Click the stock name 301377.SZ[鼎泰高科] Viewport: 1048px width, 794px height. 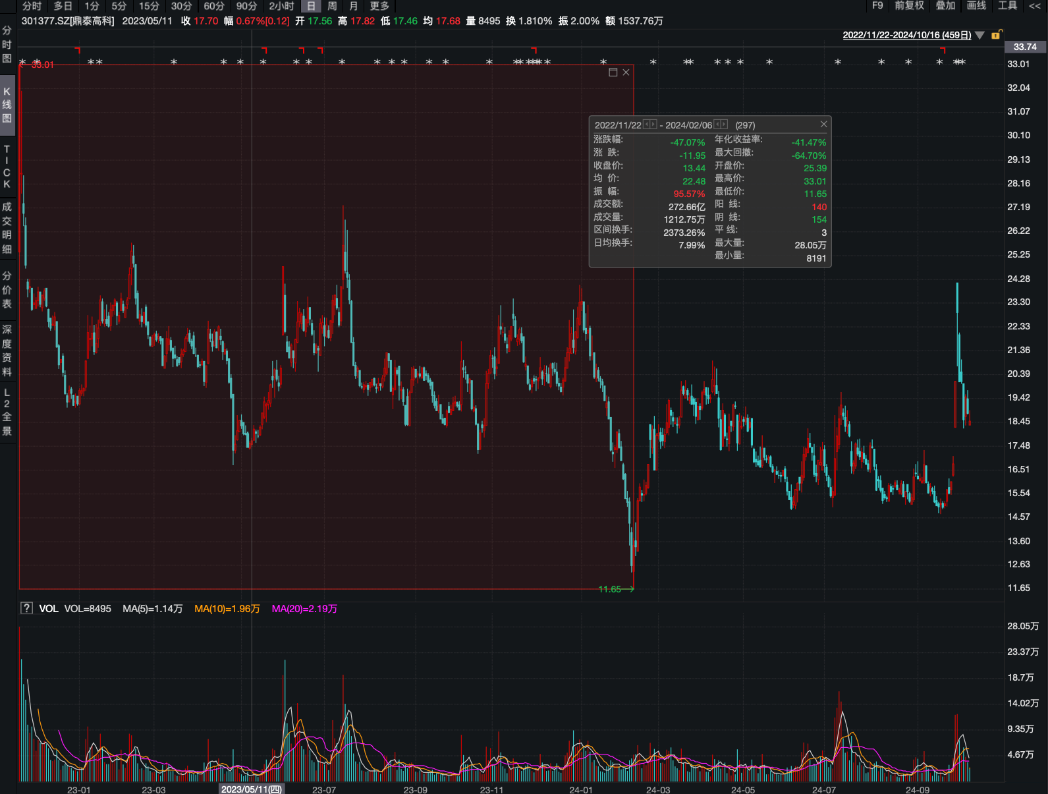point(68,21)
